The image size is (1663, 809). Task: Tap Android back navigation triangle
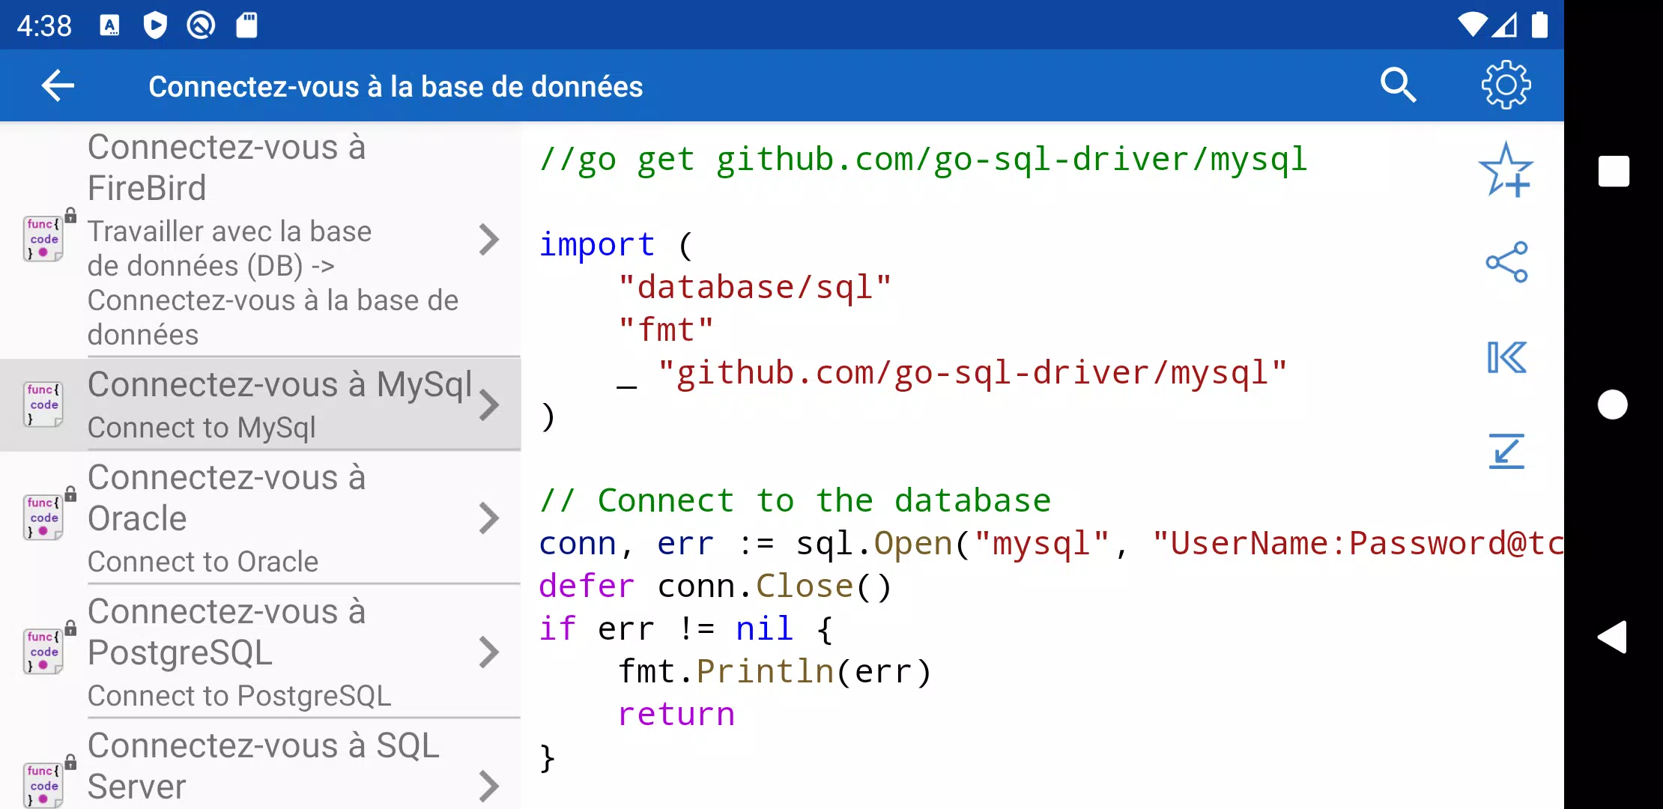[1613, 637]
